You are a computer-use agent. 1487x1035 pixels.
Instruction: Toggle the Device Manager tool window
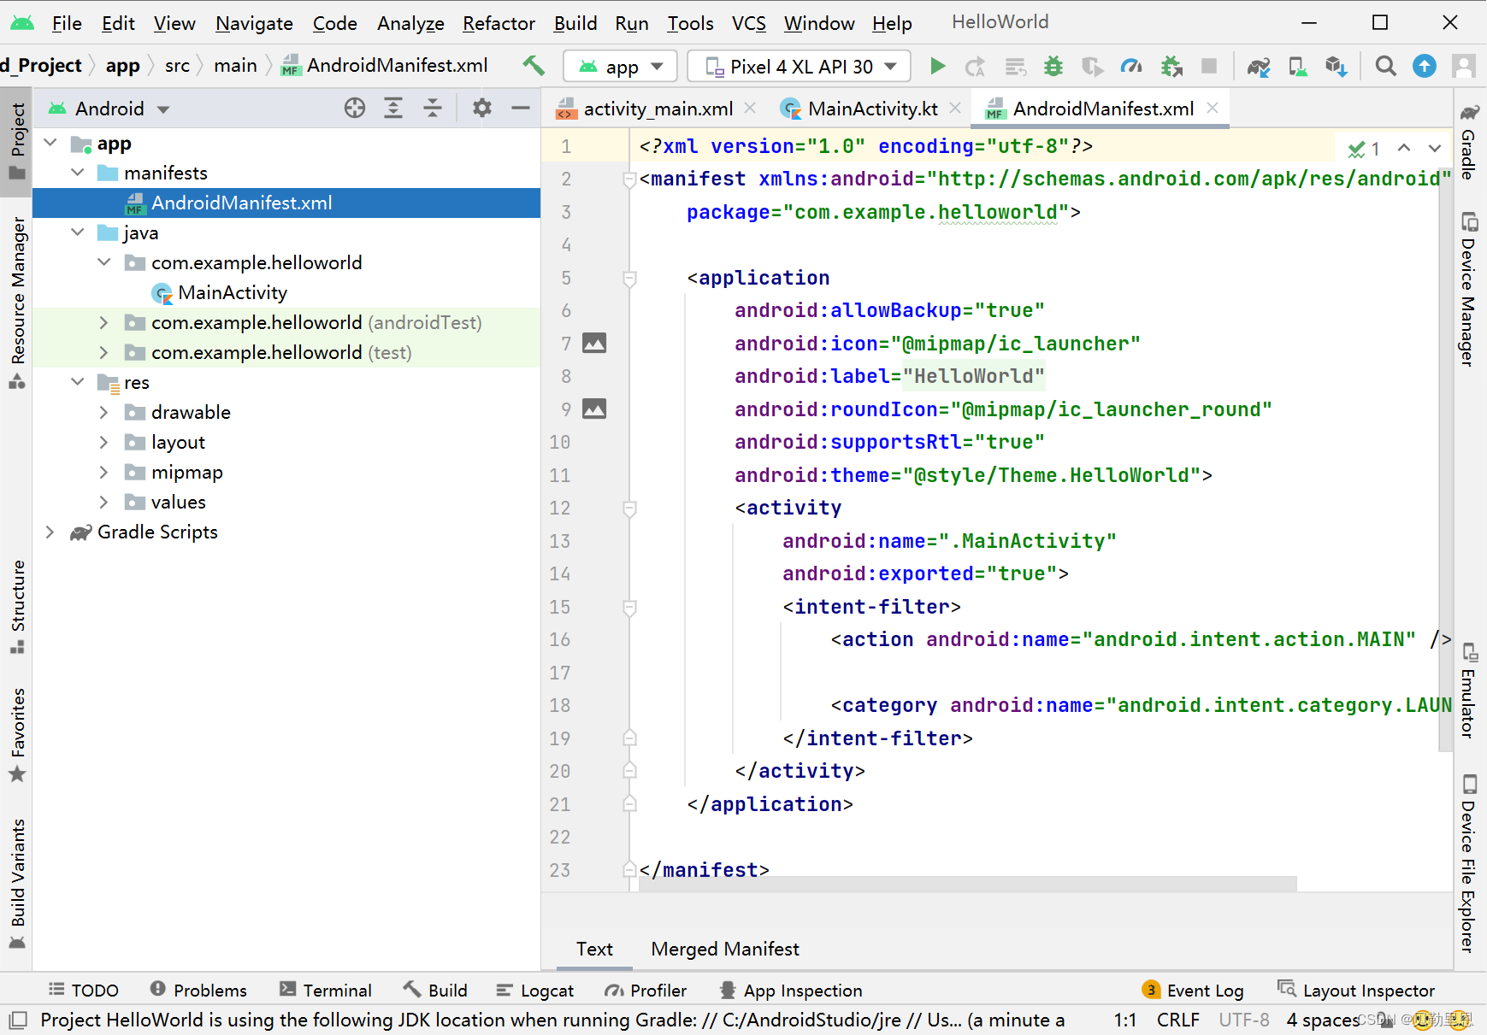point(1469,289)
